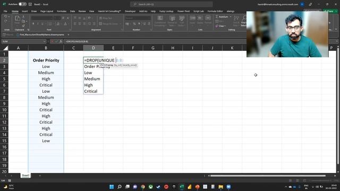
Task: Expand the formula bar chevron
Action: coord(336,41)
